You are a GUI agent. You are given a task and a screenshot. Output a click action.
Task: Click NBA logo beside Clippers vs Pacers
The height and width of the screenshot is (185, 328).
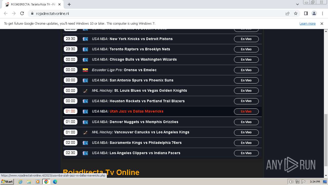85,153
